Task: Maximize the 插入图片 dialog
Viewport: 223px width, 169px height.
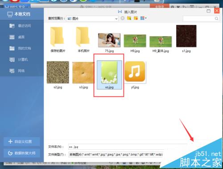Action: pos(209,11)
